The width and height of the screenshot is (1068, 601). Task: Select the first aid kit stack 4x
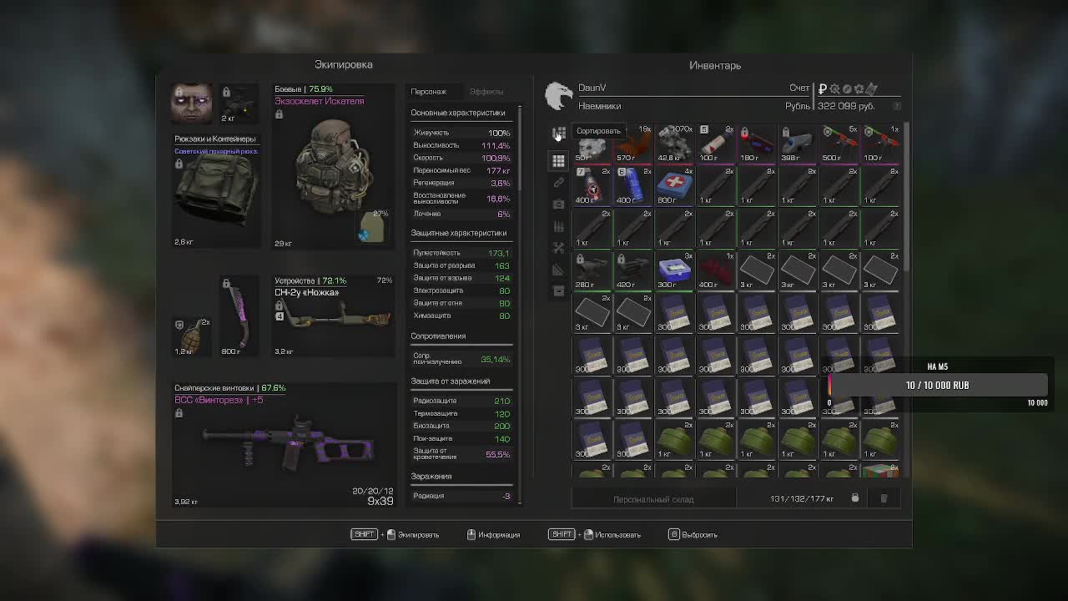(x=674, y=185)
